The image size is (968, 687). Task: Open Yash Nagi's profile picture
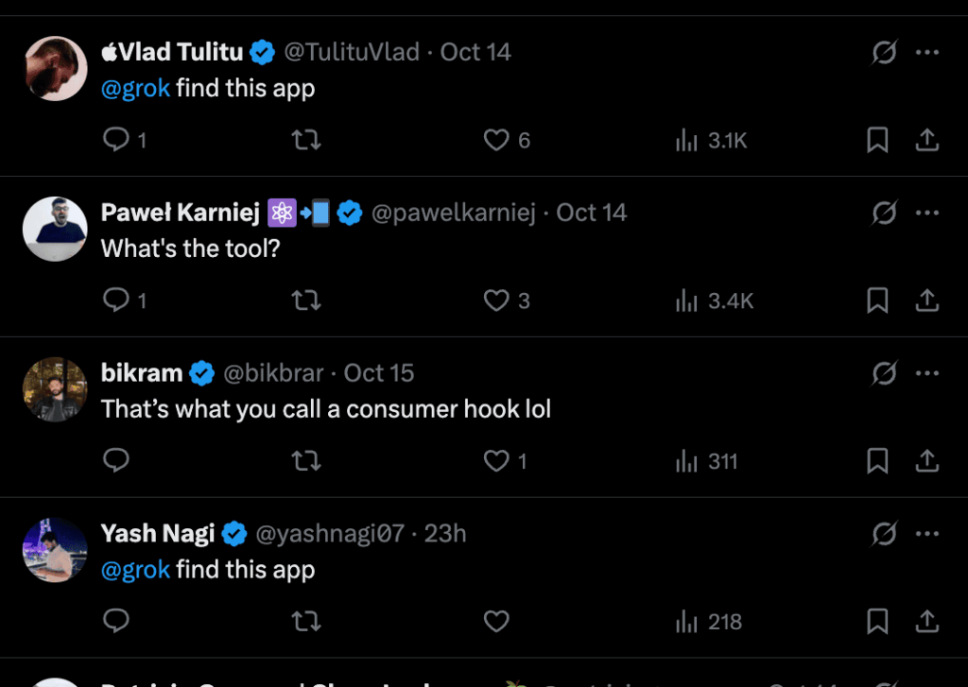(x=55, y=549)
